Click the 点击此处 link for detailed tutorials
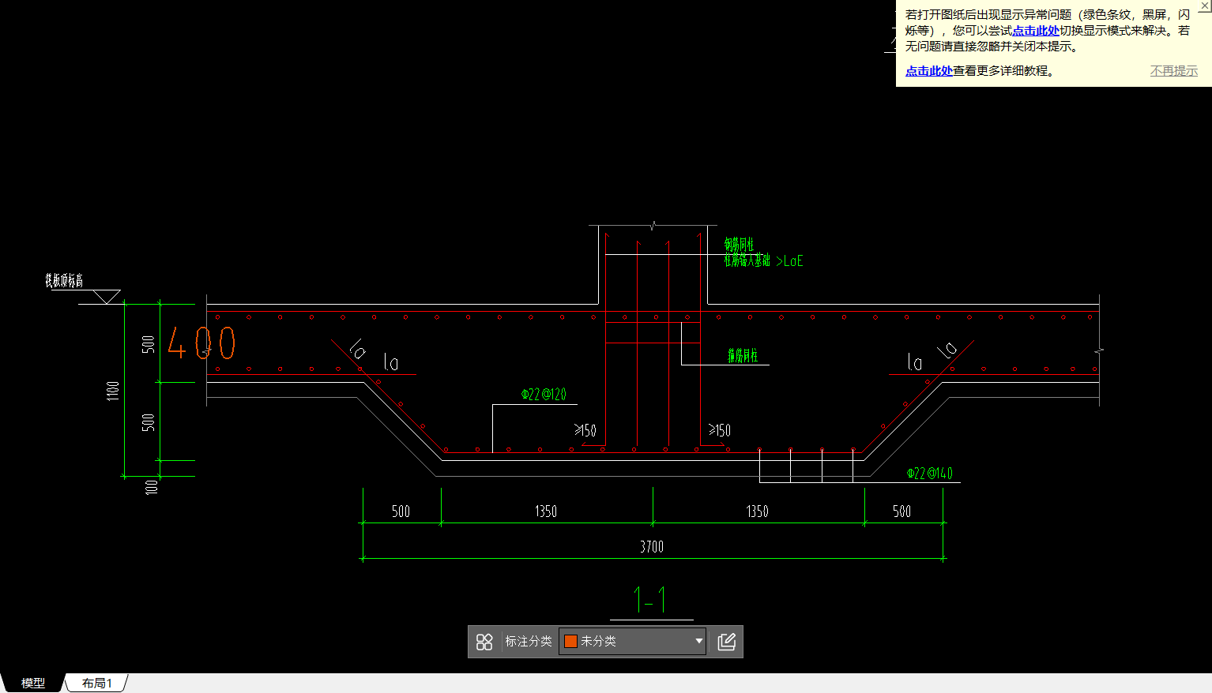Screen dimensions: 1212x693 (928, 71)
